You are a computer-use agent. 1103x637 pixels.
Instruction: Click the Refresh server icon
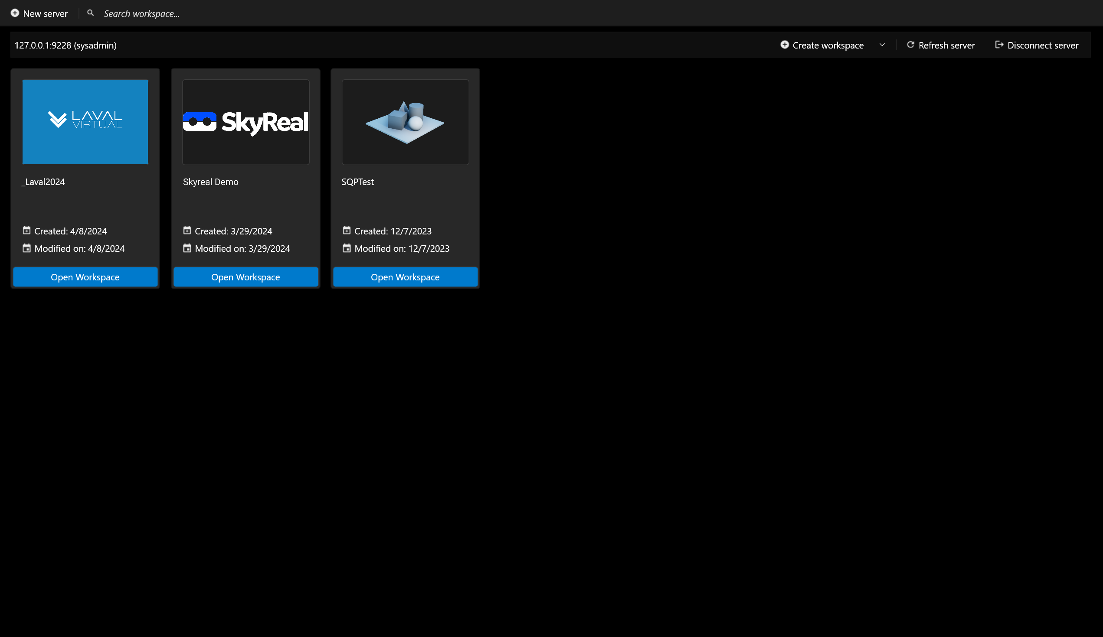910,45
